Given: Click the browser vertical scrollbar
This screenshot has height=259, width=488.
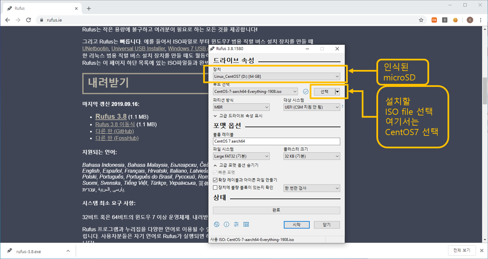Looking at the screenshot, I should click(x=485, y=91).
